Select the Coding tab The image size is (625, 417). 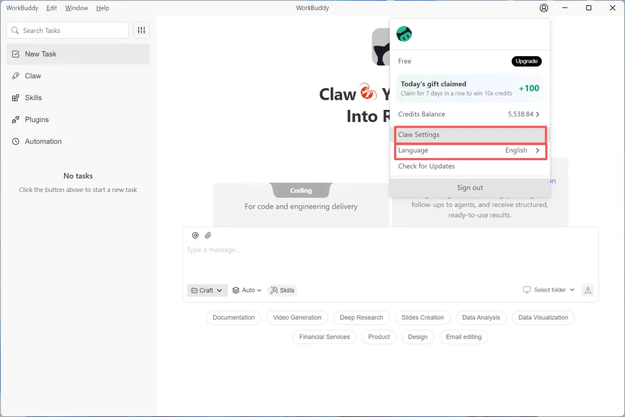[x=301, y=190]
